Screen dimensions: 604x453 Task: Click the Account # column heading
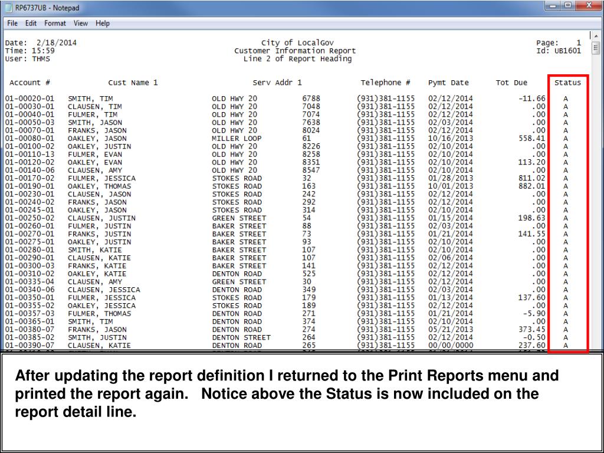pyautogui.click(x=29, y=83)
